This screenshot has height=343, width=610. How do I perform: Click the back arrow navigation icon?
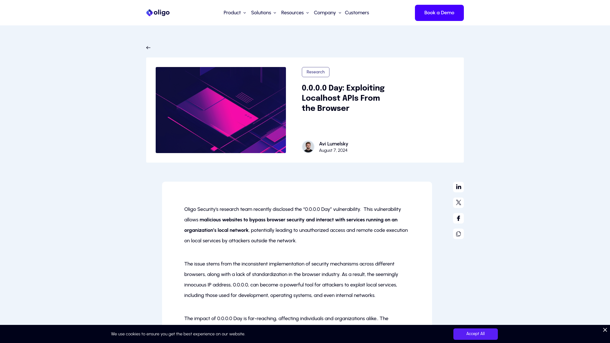pyautogui.click(x=148, y=47)
